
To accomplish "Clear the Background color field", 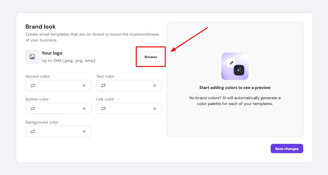I will 84,131.
